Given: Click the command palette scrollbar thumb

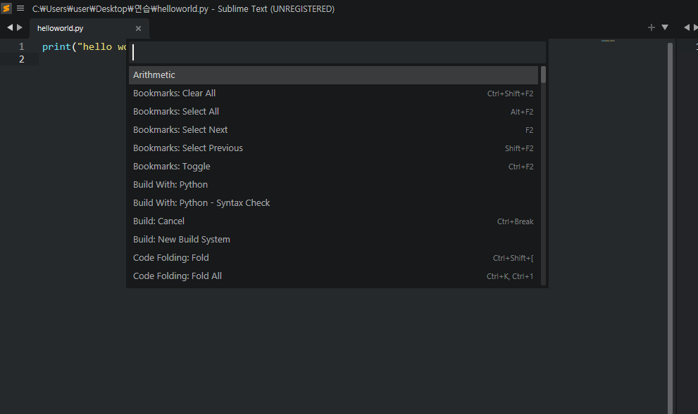Looking at the screenshot, I should [543, 75].
